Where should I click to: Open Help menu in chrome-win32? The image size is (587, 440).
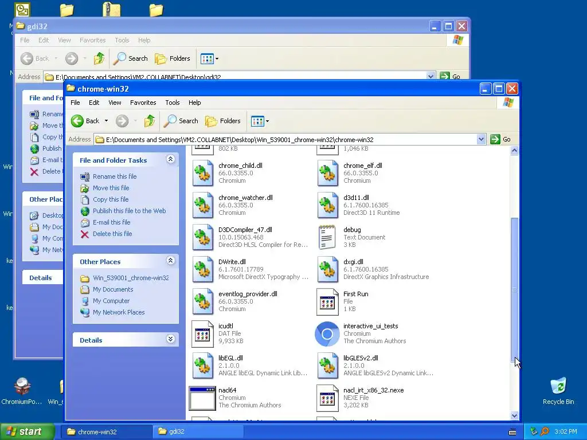[195, 103]
